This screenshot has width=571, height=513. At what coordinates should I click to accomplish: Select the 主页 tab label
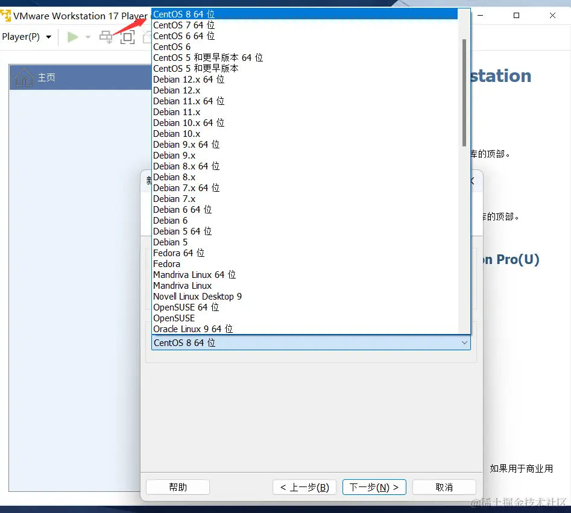[x=46, y=77]
